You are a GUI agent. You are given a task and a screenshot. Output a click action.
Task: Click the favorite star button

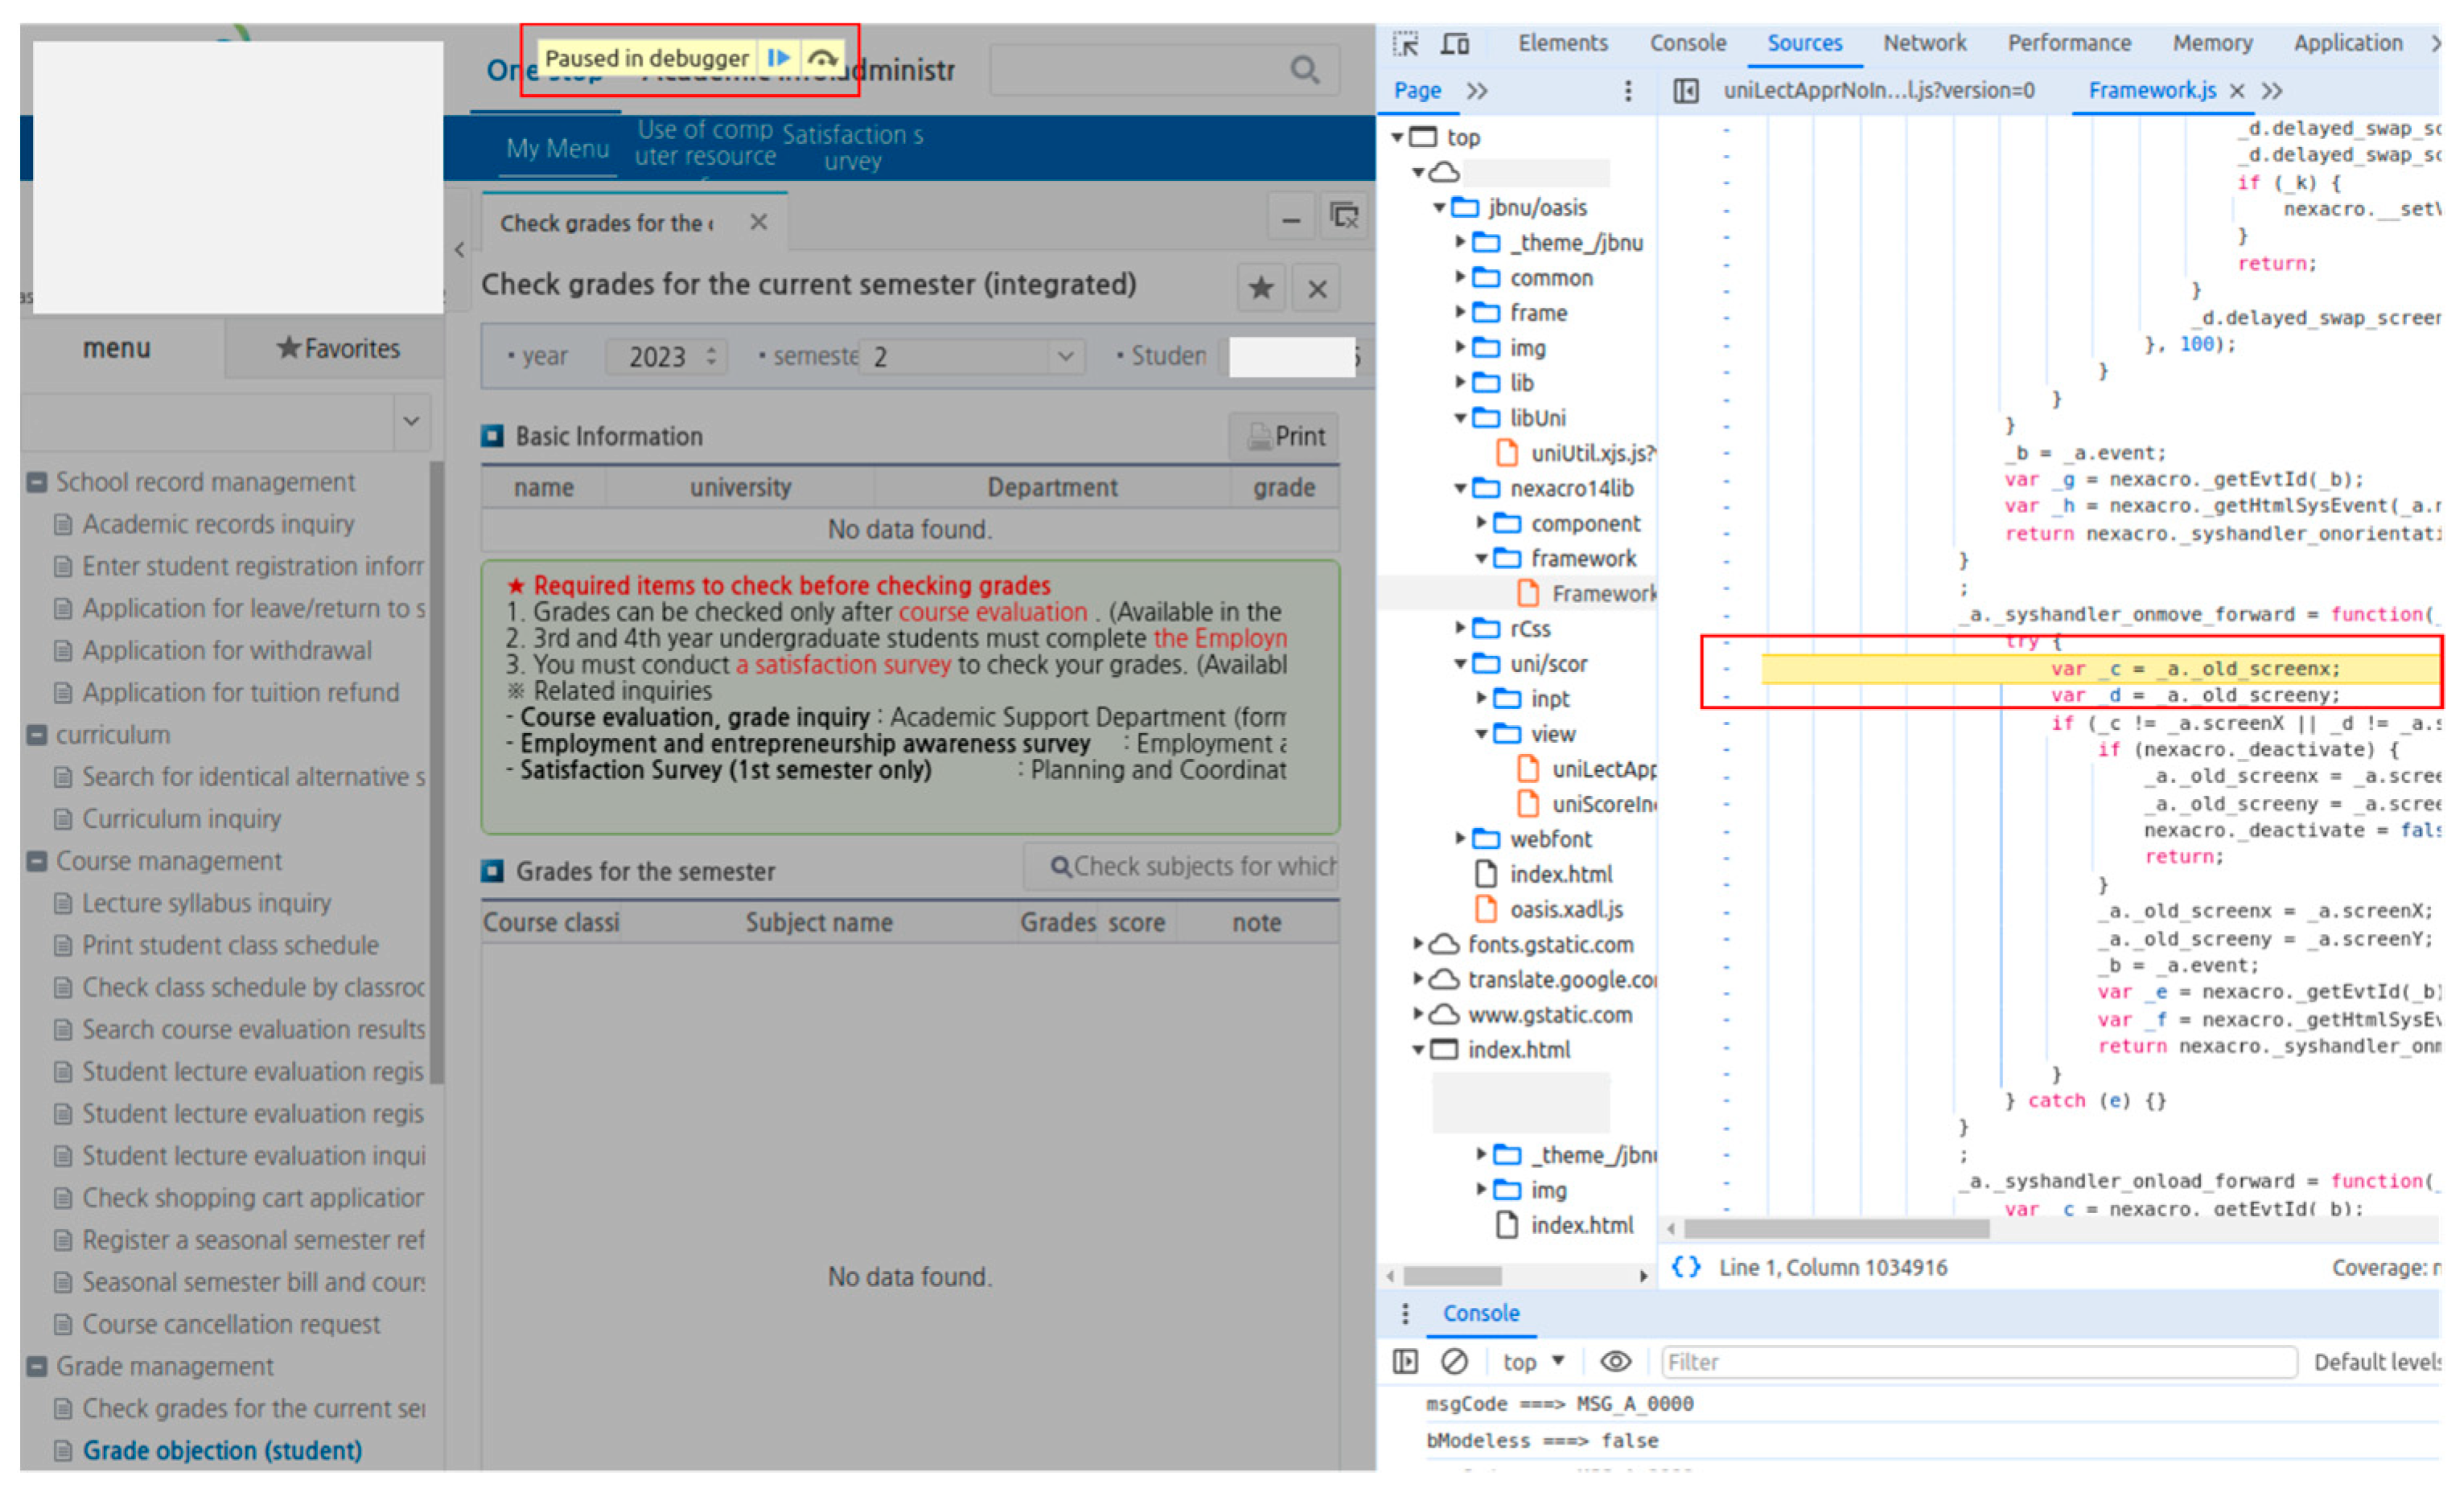[1261, 289]
